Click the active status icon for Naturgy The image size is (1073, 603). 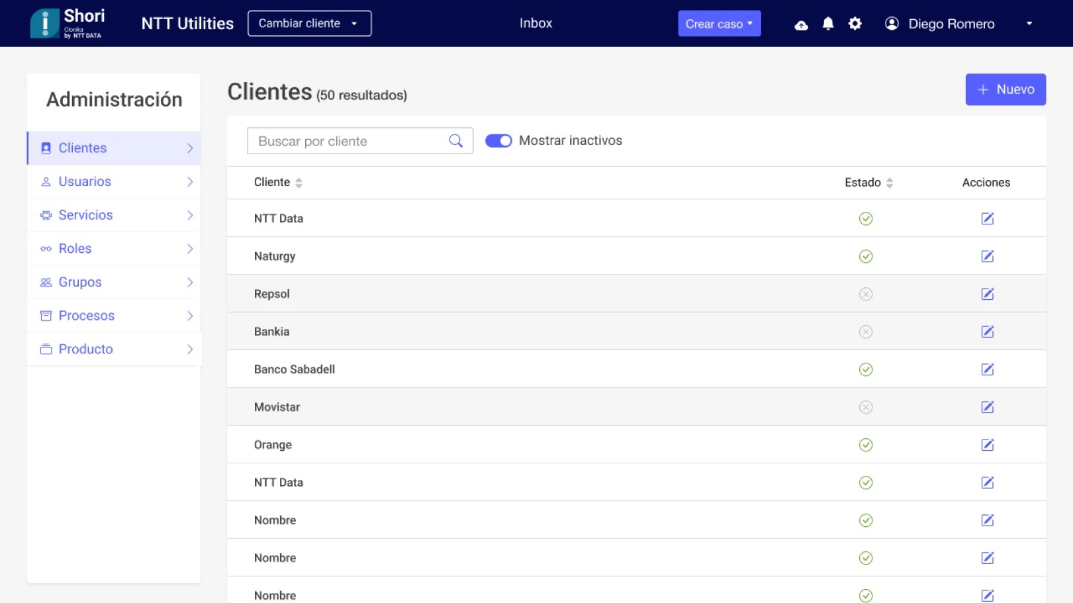coord(865,256)
